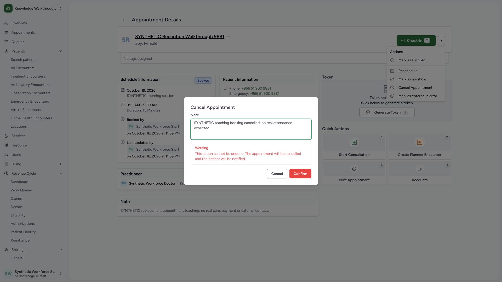Expand the patient name dropdown chevron
The width and height of the screenshot is (502, 282).
tap(229, 37)
